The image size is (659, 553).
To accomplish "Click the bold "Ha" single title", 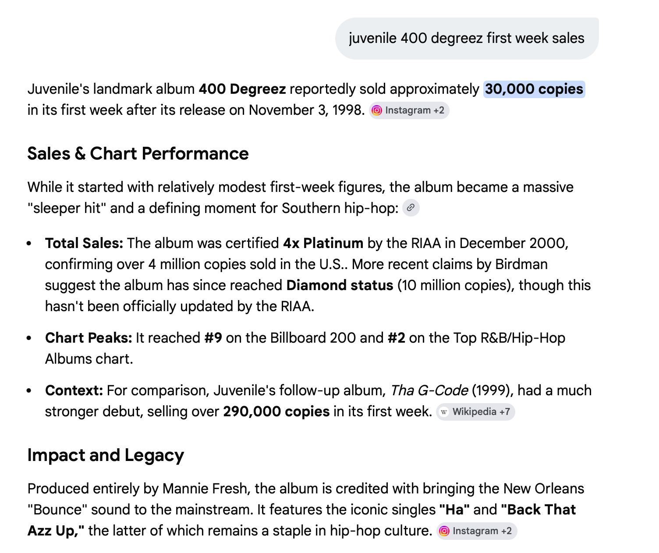I will point(454,510).
